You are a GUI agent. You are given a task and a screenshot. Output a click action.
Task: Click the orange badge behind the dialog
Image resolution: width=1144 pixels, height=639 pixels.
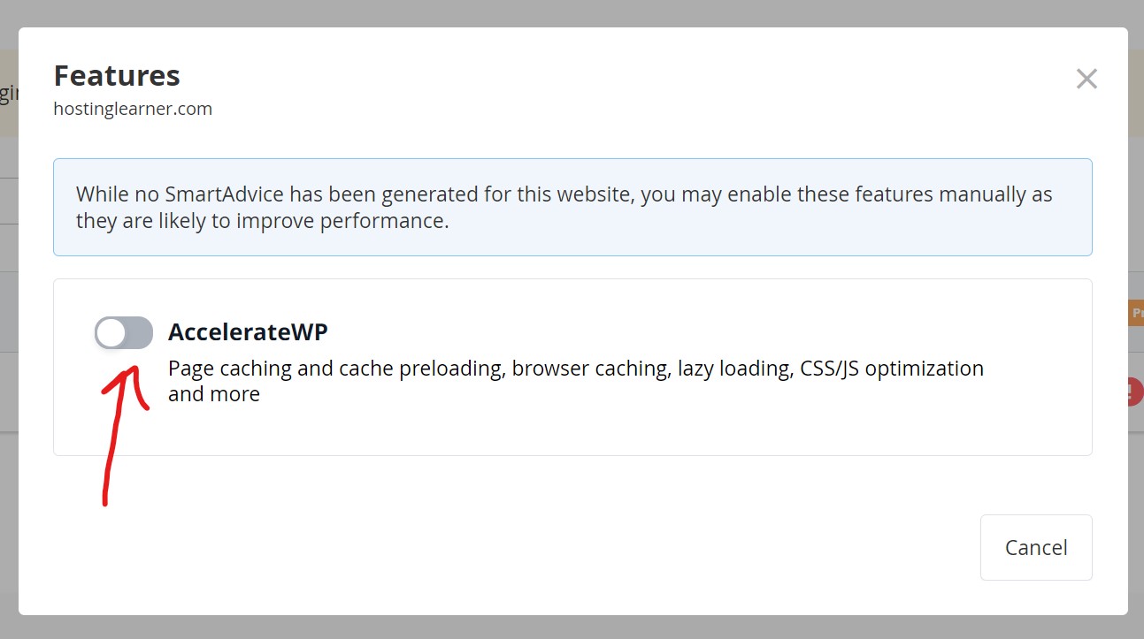(x=1136, y=313)
